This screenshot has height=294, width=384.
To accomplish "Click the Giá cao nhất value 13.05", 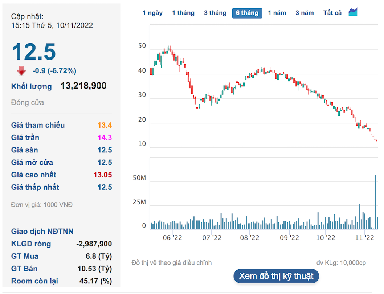I will click(102, 175).
